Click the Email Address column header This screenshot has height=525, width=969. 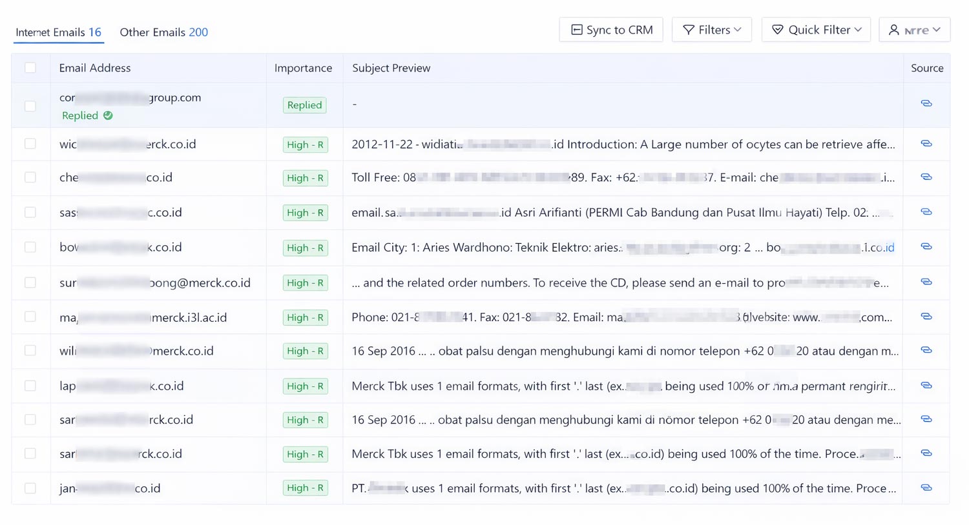(95, 68)
